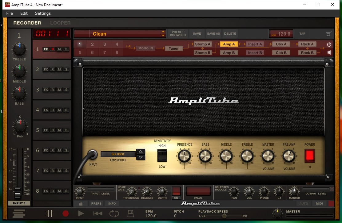The width and height of the screenshot is (342, 223).
Task: Open the Settings menu
Action: [x=43, y=13]
